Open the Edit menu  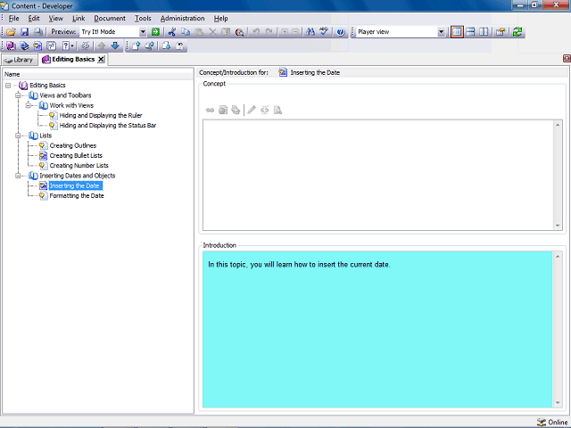34,18
